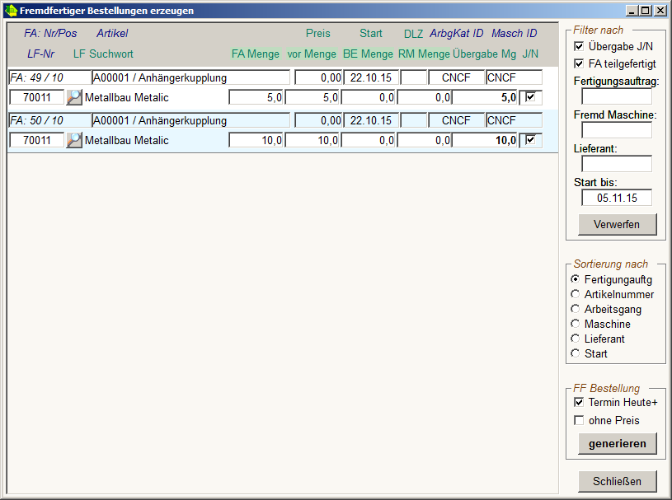Click Start date 22.10.15 for FA 49
The height and width of the screenshot is (500, 672).
click(371, 77)
